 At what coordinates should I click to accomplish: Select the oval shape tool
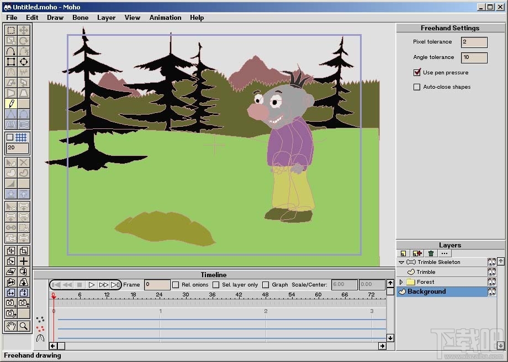coord(24,62)
